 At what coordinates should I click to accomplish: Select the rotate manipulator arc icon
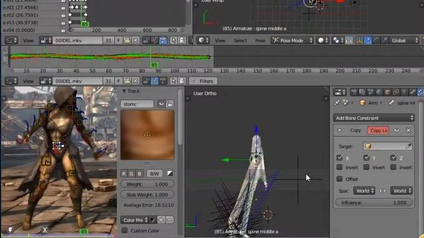pyautogui.click(x=376, y=40)
